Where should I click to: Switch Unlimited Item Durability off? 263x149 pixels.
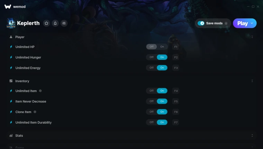152,122
